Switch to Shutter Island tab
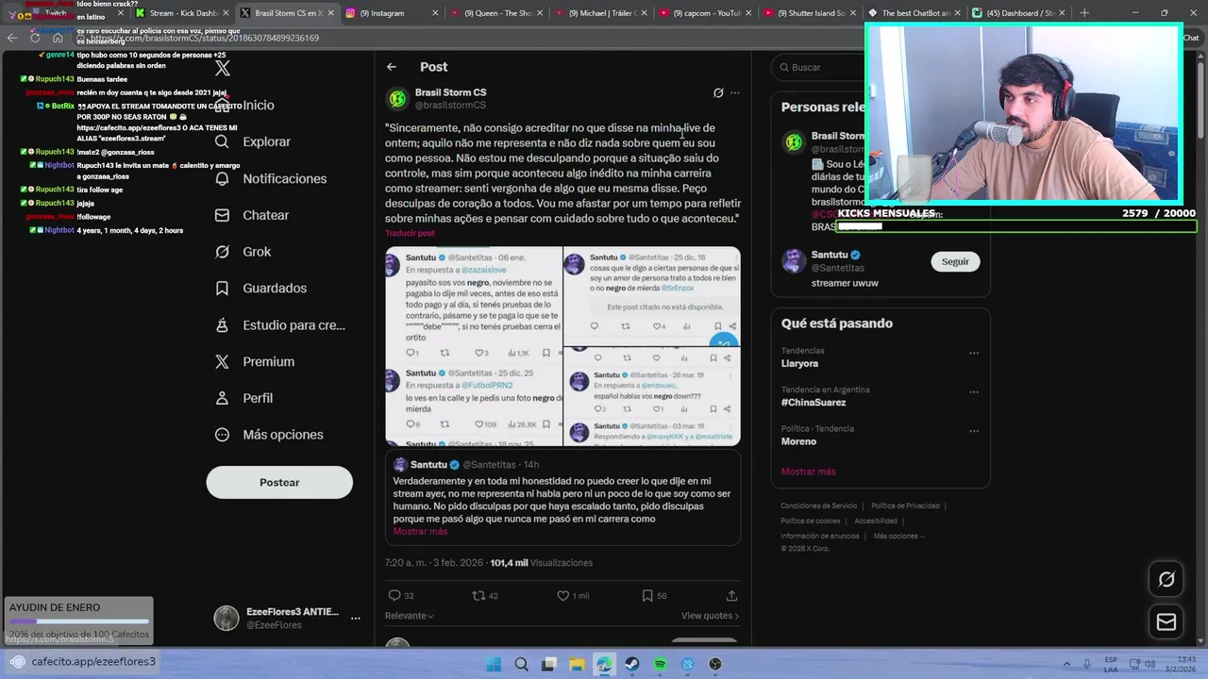The height and width of the screenshot is (679, 1208). 811,13
